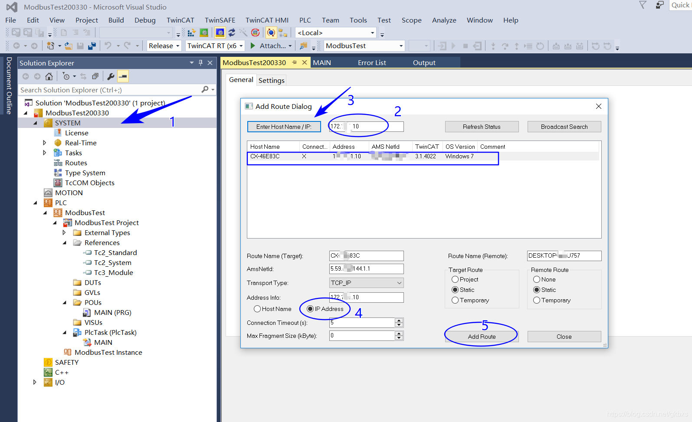
Task: Expand the Tasks tree node
Action: 44,153
